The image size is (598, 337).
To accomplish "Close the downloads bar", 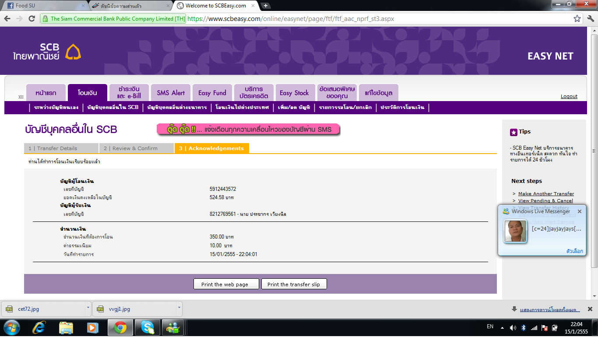I will coord(590,309).
